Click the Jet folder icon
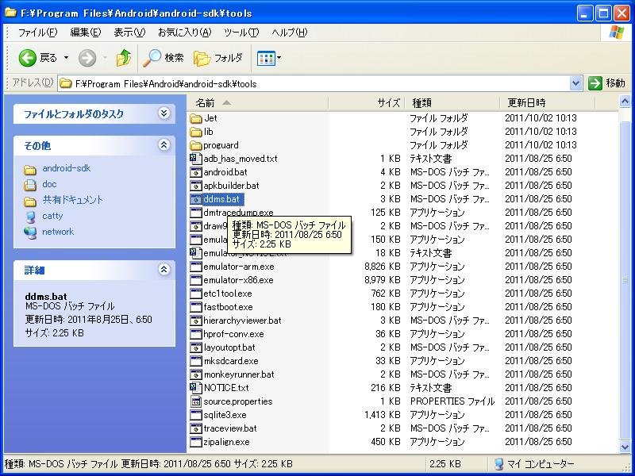This screenshot has width=635, height=476. (196, 118)
